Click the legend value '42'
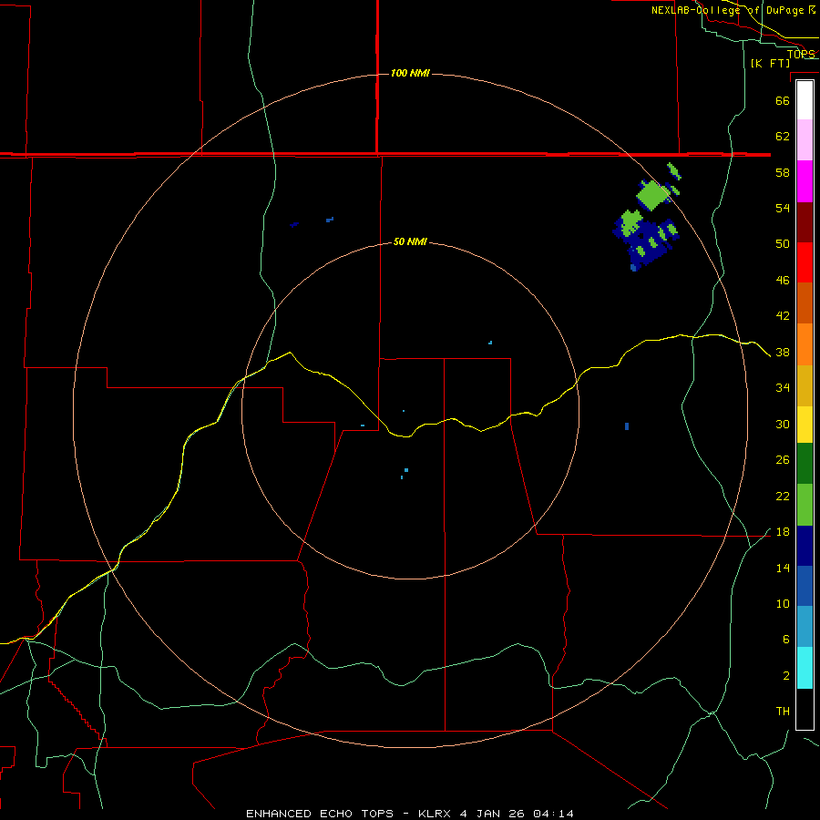The width and height of the screenshot is (820, 820). 783,316
